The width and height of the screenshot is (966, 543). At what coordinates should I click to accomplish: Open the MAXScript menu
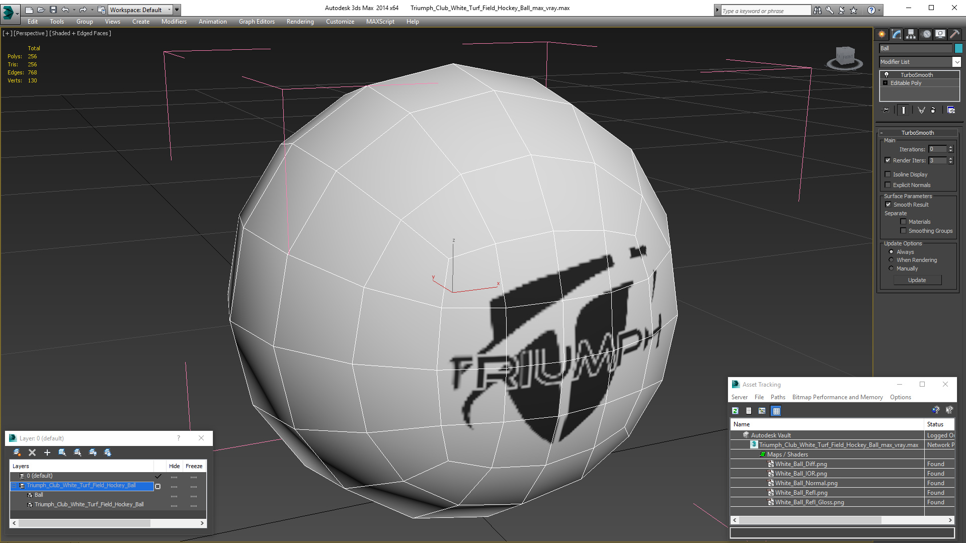tap(380, 22)
